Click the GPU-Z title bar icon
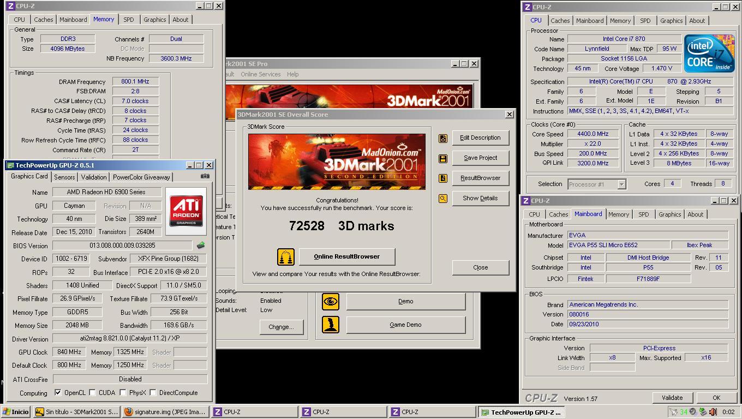 coord(10,165)
